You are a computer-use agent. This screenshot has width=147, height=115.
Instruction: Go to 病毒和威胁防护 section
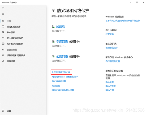point(14,27)
